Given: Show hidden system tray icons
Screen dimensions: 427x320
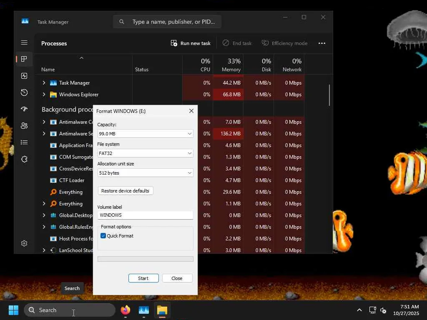Looking at the screenshot, I should [359, 310].
